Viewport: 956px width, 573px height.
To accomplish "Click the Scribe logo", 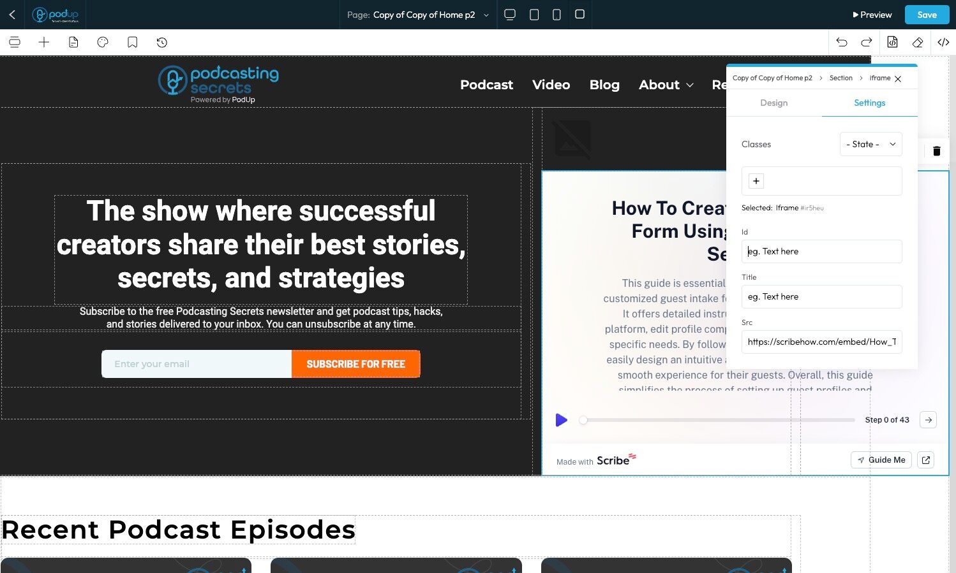I will coord(616,460).
